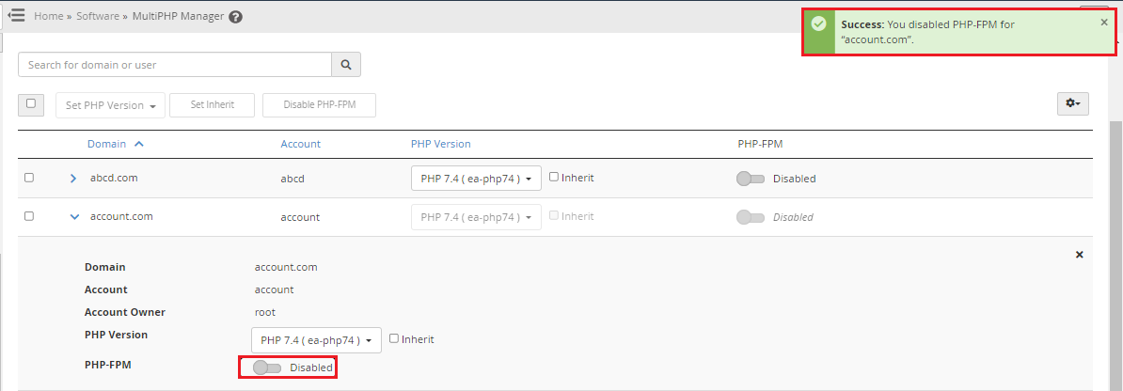Collapse the account.com row chevron

tap(74, 216)
